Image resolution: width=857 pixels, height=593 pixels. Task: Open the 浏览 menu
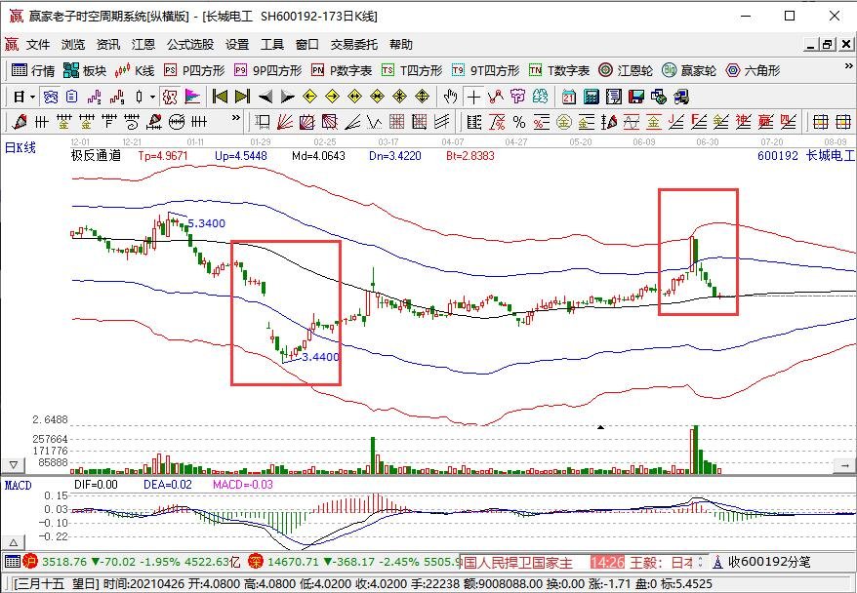point(72,44)
